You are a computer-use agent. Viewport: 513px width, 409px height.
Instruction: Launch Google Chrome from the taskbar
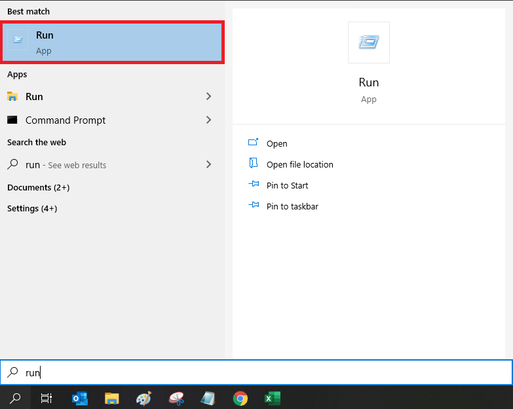tap(240, 398)
